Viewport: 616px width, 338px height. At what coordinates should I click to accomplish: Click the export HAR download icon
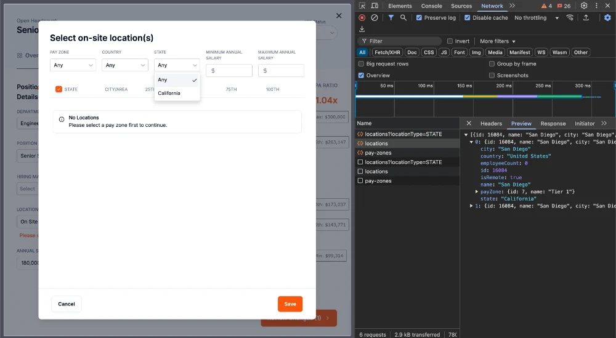tap(362, 29)
